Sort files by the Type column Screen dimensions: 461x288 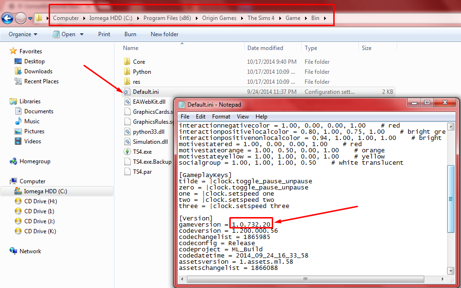coord(311,48)
